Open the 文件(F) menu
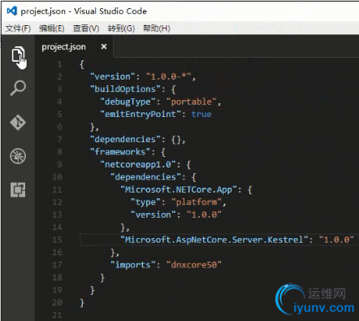359x321 pixels. [x=18, y=28]
